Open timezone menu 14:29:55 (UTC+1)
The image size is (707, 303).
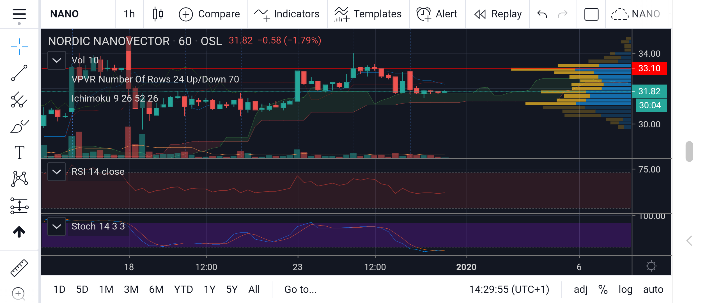509,289
